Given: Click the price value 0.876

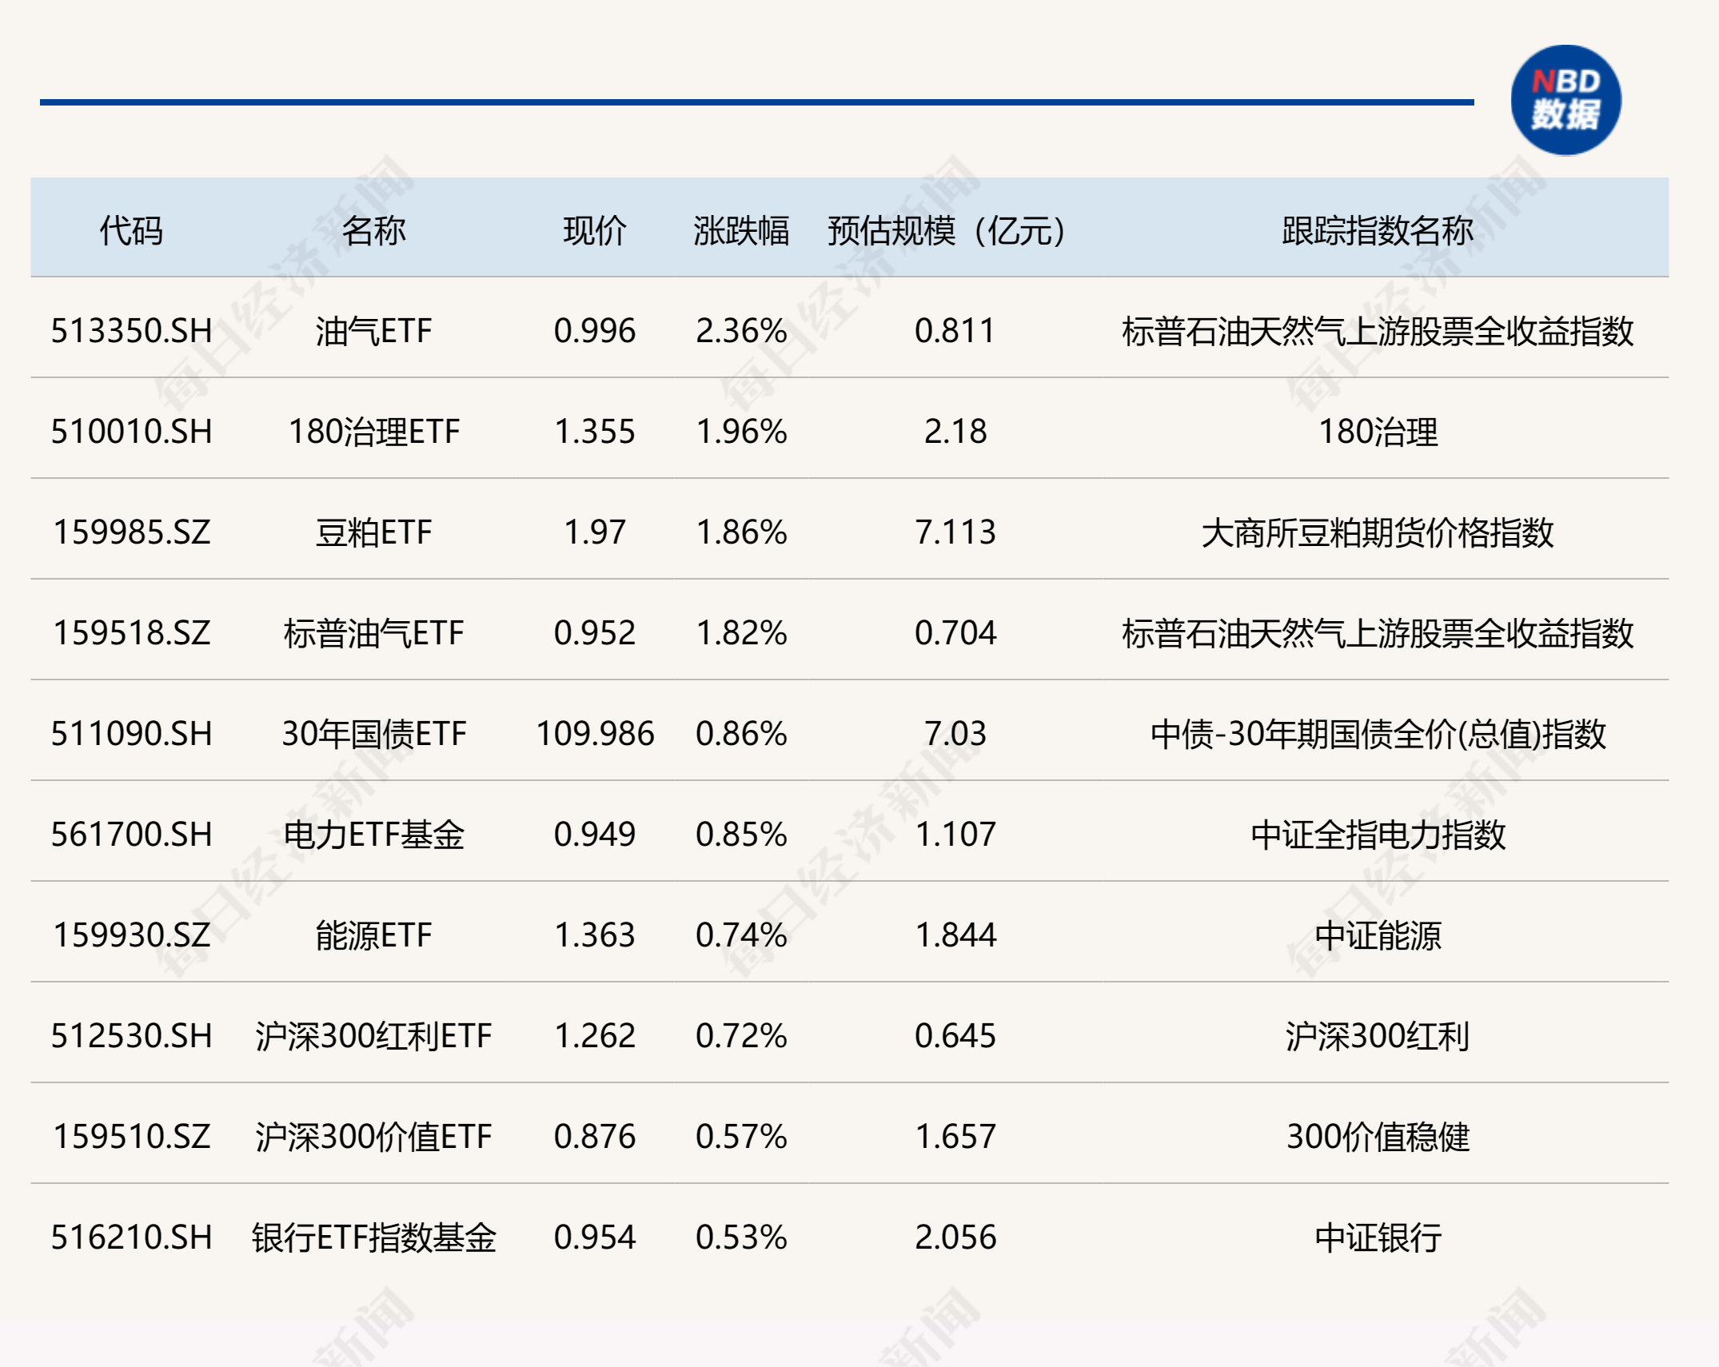Looking at the screenshot, I should pyautogui.click(x=594, y=1137).
